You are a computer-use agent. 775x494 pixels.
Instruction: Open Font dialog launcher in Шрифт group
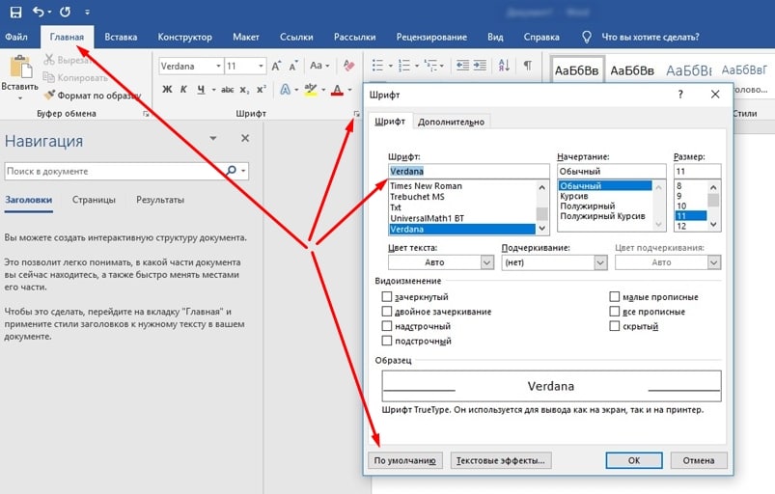coord(356,114)
